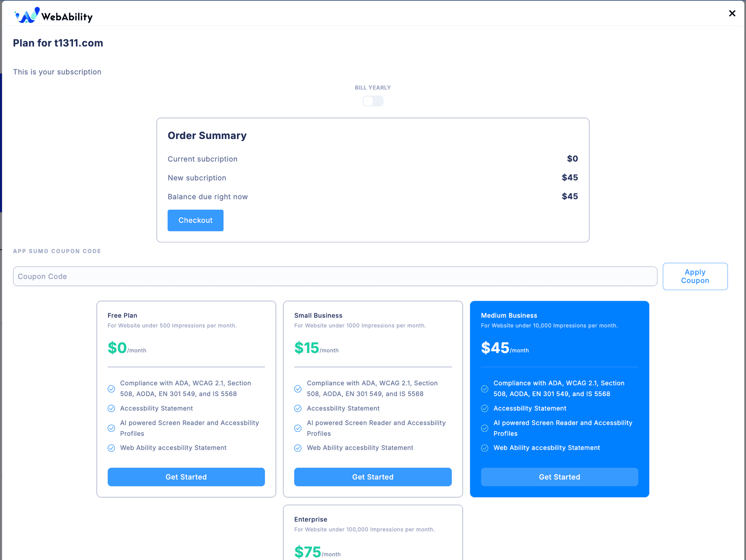Click Small Business Accessbility Statement check icon

[298, 409]
